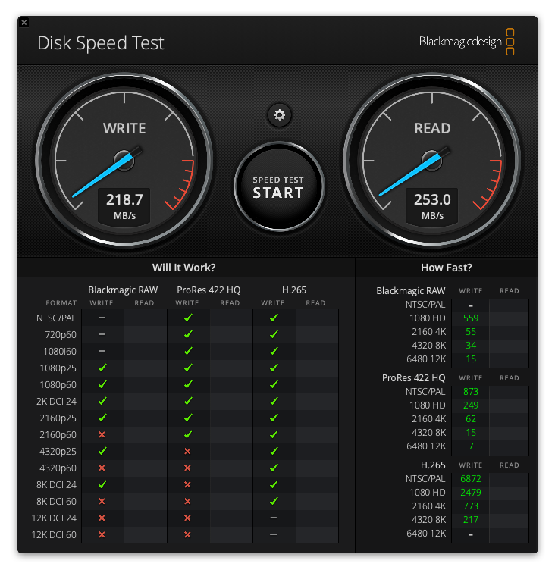Click H.265 NTSC/PAL write green checkmark
555x573 pixels.
click(x=274, y=317)
